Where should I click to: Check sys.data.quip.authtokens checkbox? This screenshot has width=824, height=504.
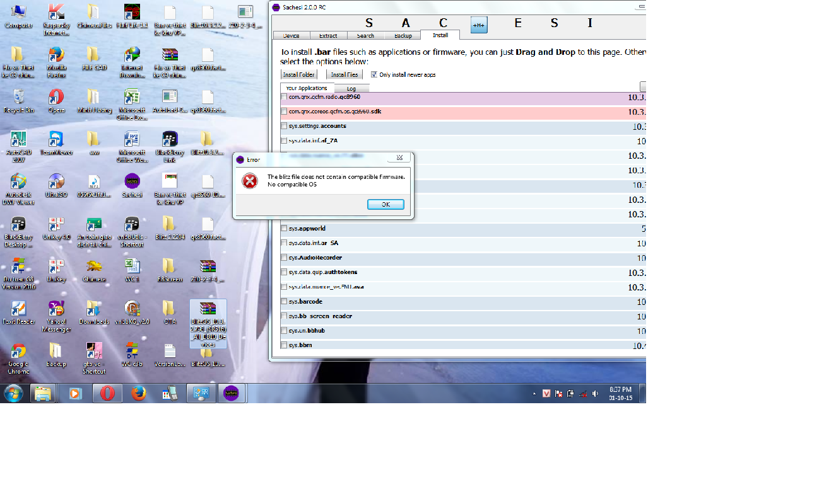284,272
